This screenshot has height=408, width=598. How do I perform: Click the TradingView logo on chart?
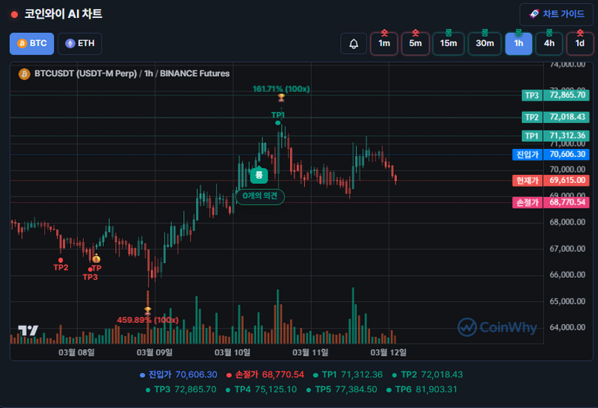click(x=28, y=330)
